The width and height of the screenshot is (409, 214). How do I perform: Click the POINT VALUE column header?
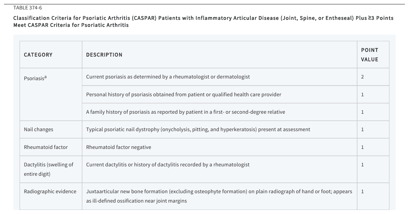[x=370, y=55]
